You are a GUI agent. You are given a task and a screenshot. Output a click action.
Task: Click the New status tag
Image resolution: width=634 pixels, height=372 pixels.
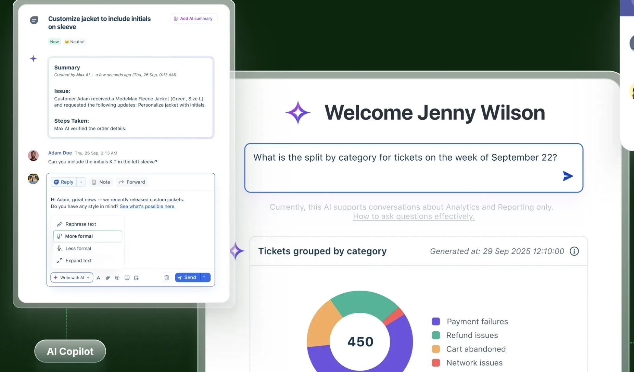tap(54, 42)
